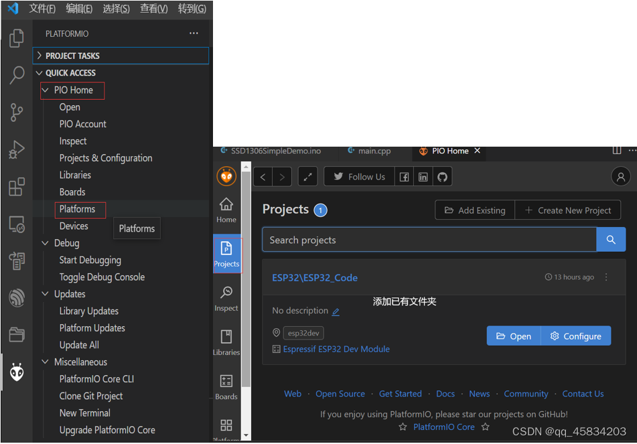The height and width of the screenshot is (444, 637).
Task: Open the Facebook link icon
Action: [x=404, y=177]
